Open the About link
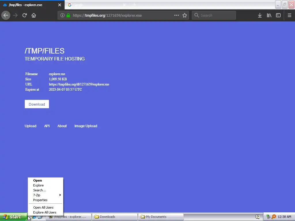 62,126
